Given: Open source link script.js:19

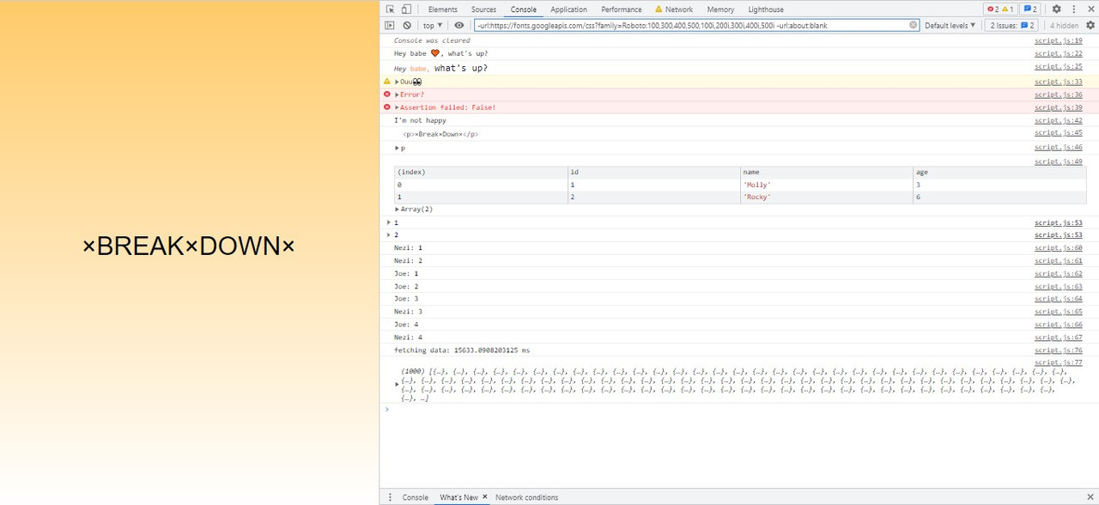Looking at the screenshot, I should pyautogui.click(x=1058, y=40).
